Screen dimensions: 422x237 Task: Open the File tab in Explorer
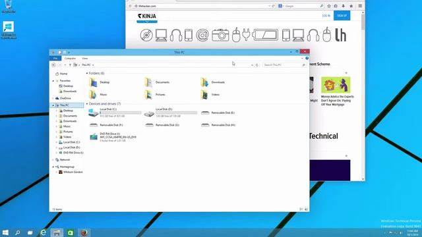55,59
